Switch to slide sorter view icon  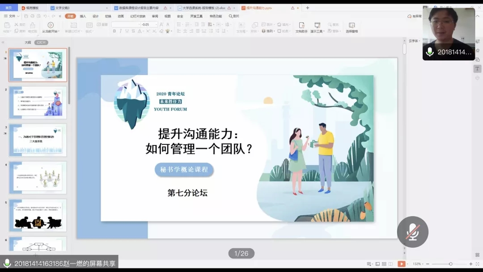[x=384, y=264]
